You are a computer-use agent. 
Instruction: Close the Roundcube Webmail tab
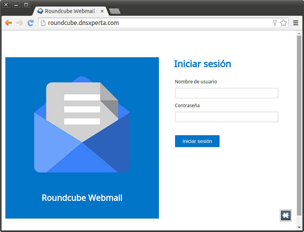pos(102,11)
